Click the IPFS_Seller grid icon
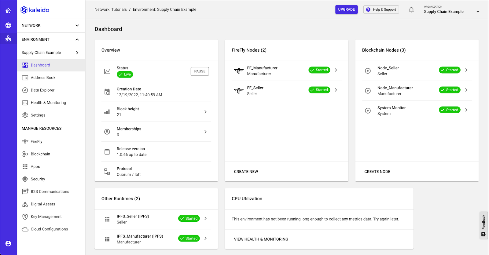 coord(107,219)
